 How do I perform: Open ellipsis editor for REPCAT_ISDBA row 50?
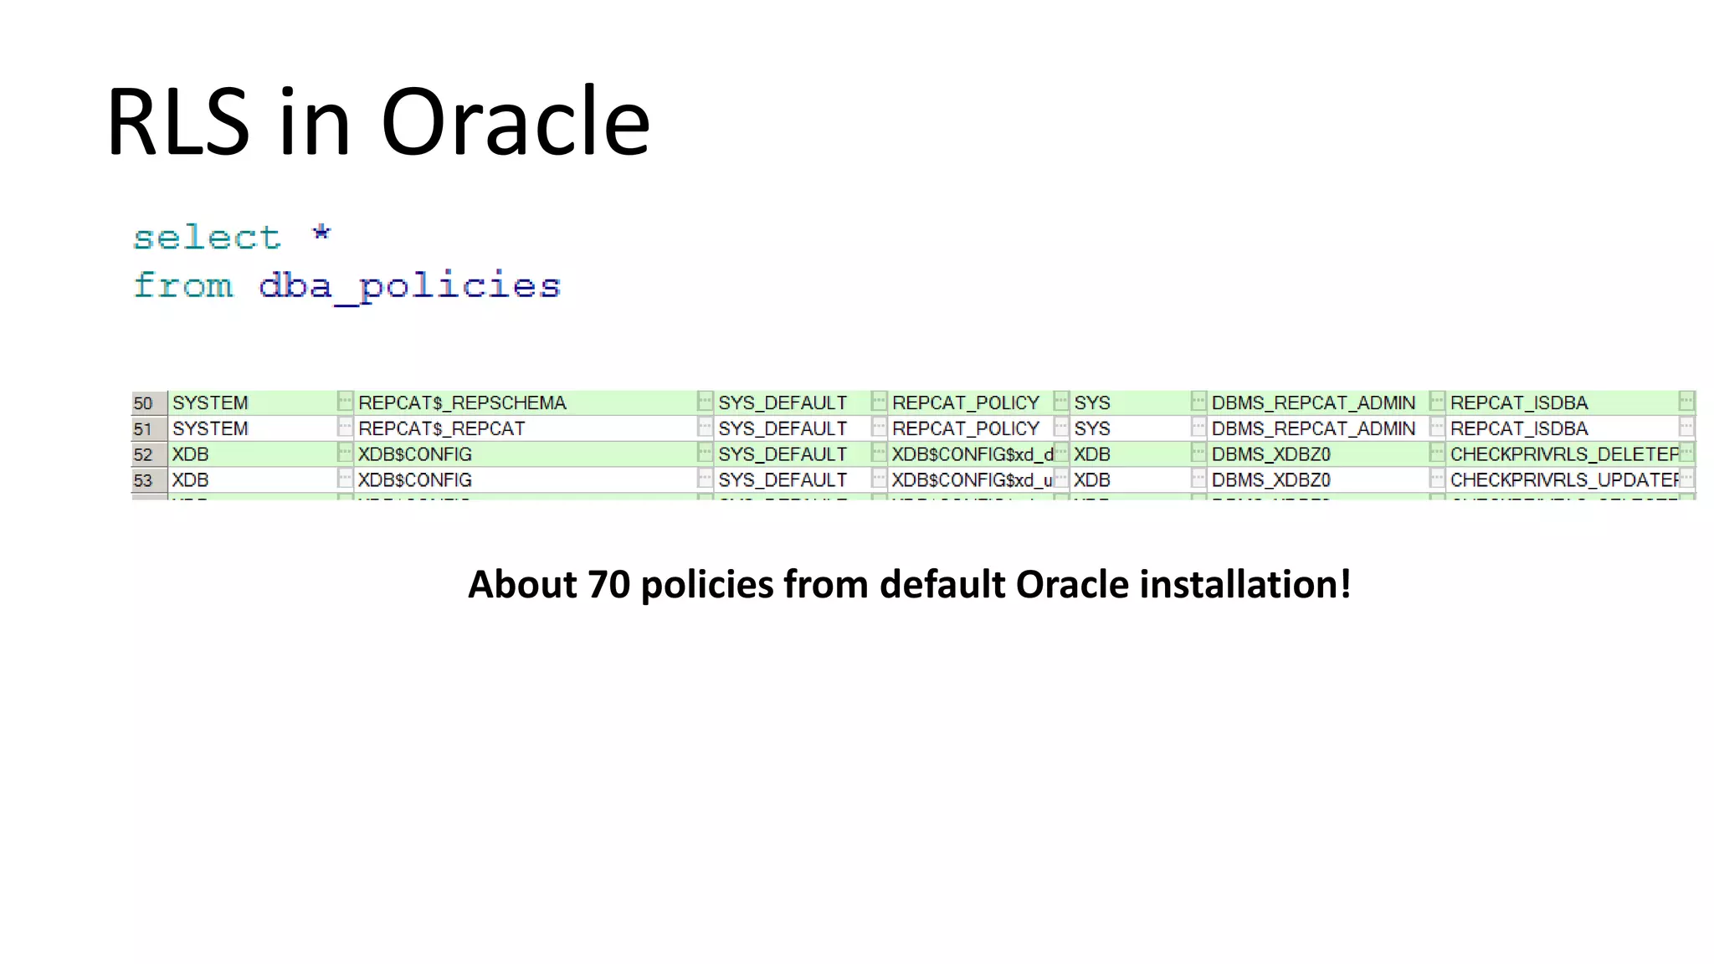point(1687,403)
